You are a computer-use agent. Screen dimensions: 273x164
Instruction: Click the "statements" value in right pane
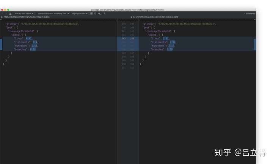[x=173, y=42]
